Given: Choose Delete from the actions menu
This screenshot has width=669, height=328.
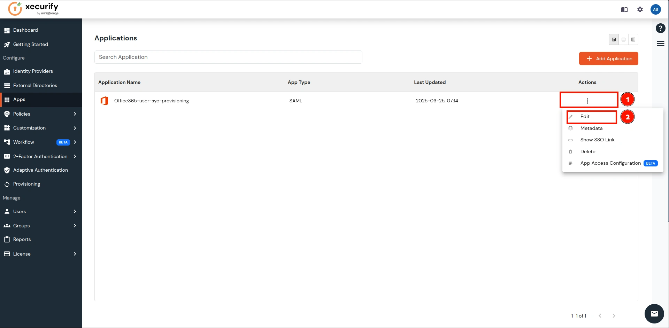Looking at the screenshot, I should 587,151.
